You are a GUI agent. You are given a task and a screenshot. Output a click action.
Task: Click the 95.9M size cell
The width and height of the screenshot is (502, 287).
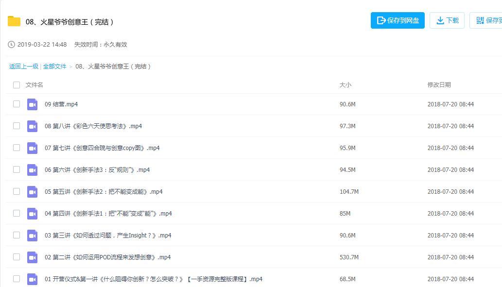pyautogui.click(x=347, y=148)
